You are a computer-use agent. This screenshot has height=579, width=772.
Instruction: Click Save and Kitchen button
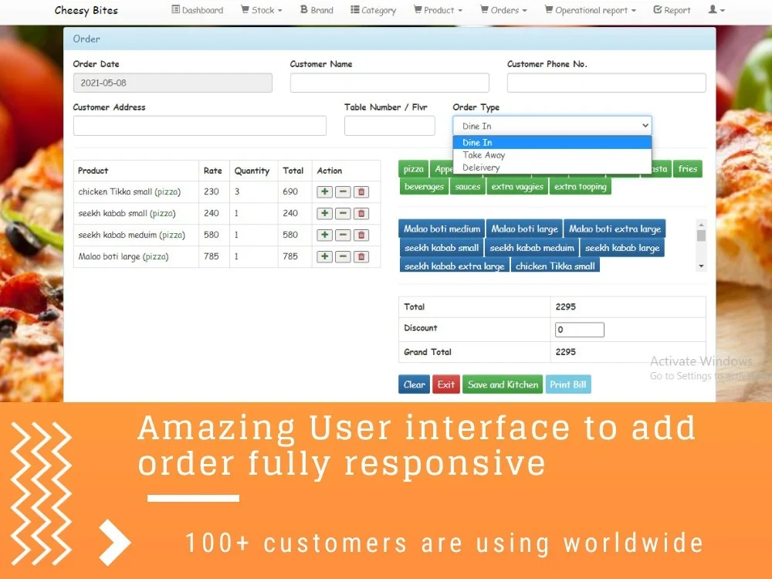coord(503,384)
